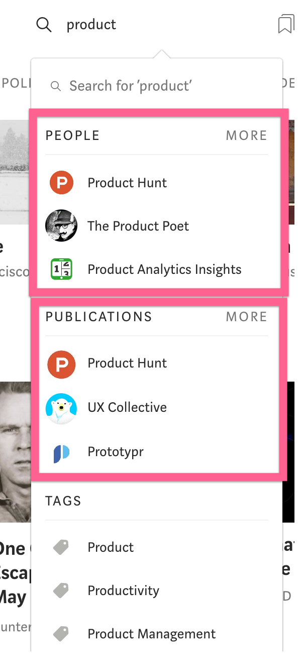The image size is (303, 656).
Task: Select the Product tag
Action: point(111,547)
